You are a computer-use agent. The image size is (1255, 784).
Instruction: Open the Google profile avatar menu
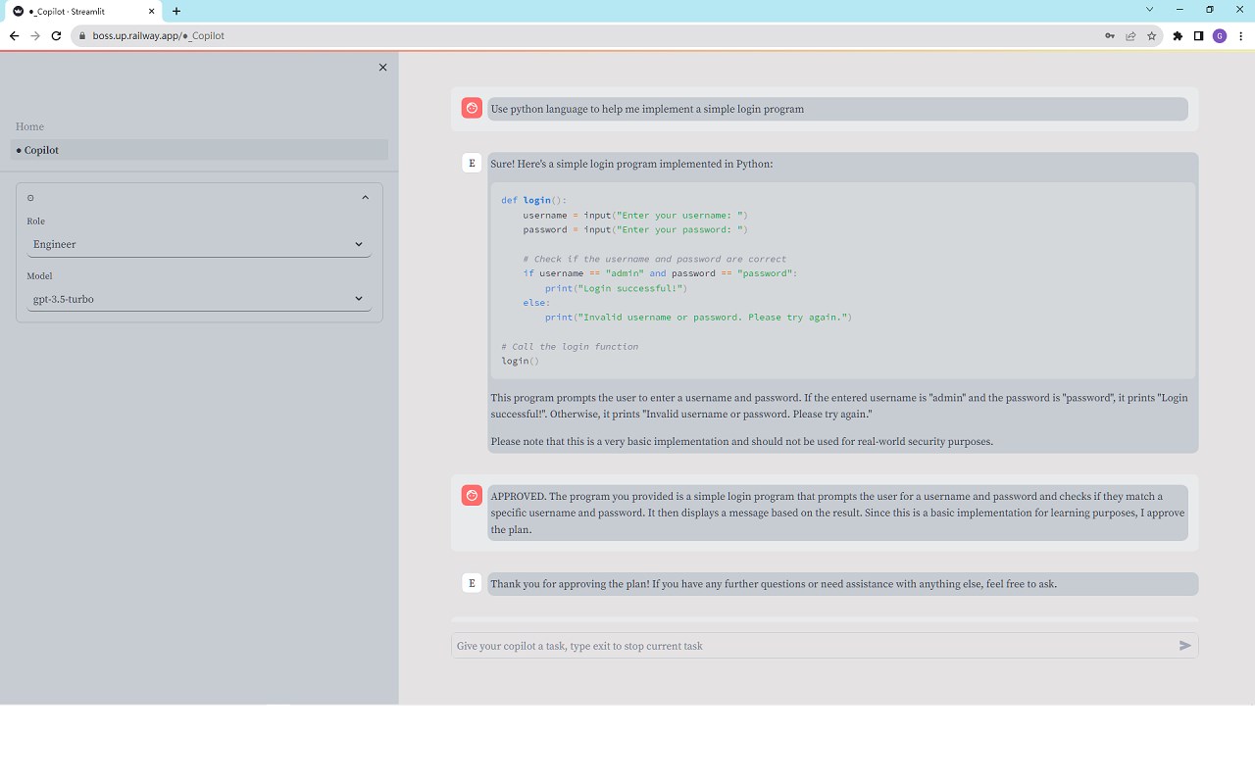pyautogui.click(x=1220, y=36)
